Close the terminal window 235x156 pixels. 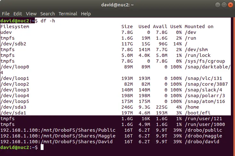coord(230,5)
